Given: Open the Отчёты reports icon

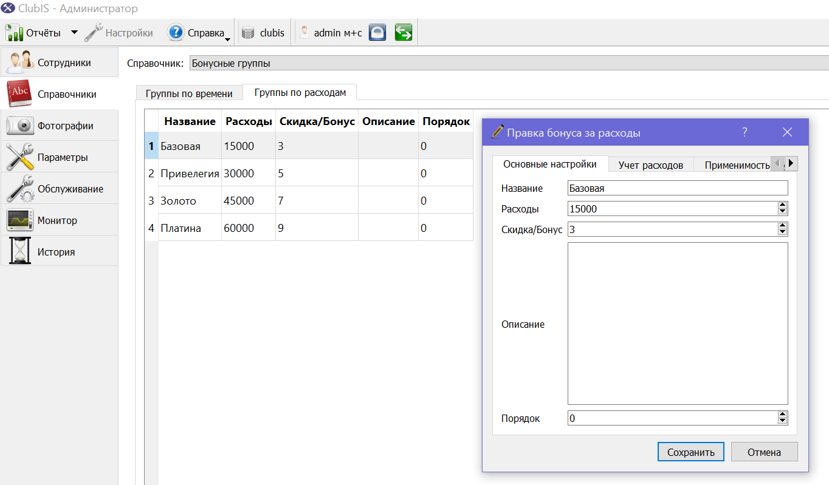Looking at the screenshot, I should coord(15,33).
